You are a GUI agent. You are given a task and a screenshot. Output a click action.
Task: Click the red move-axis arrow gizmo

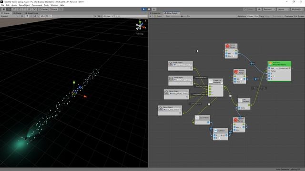[85, 96]
